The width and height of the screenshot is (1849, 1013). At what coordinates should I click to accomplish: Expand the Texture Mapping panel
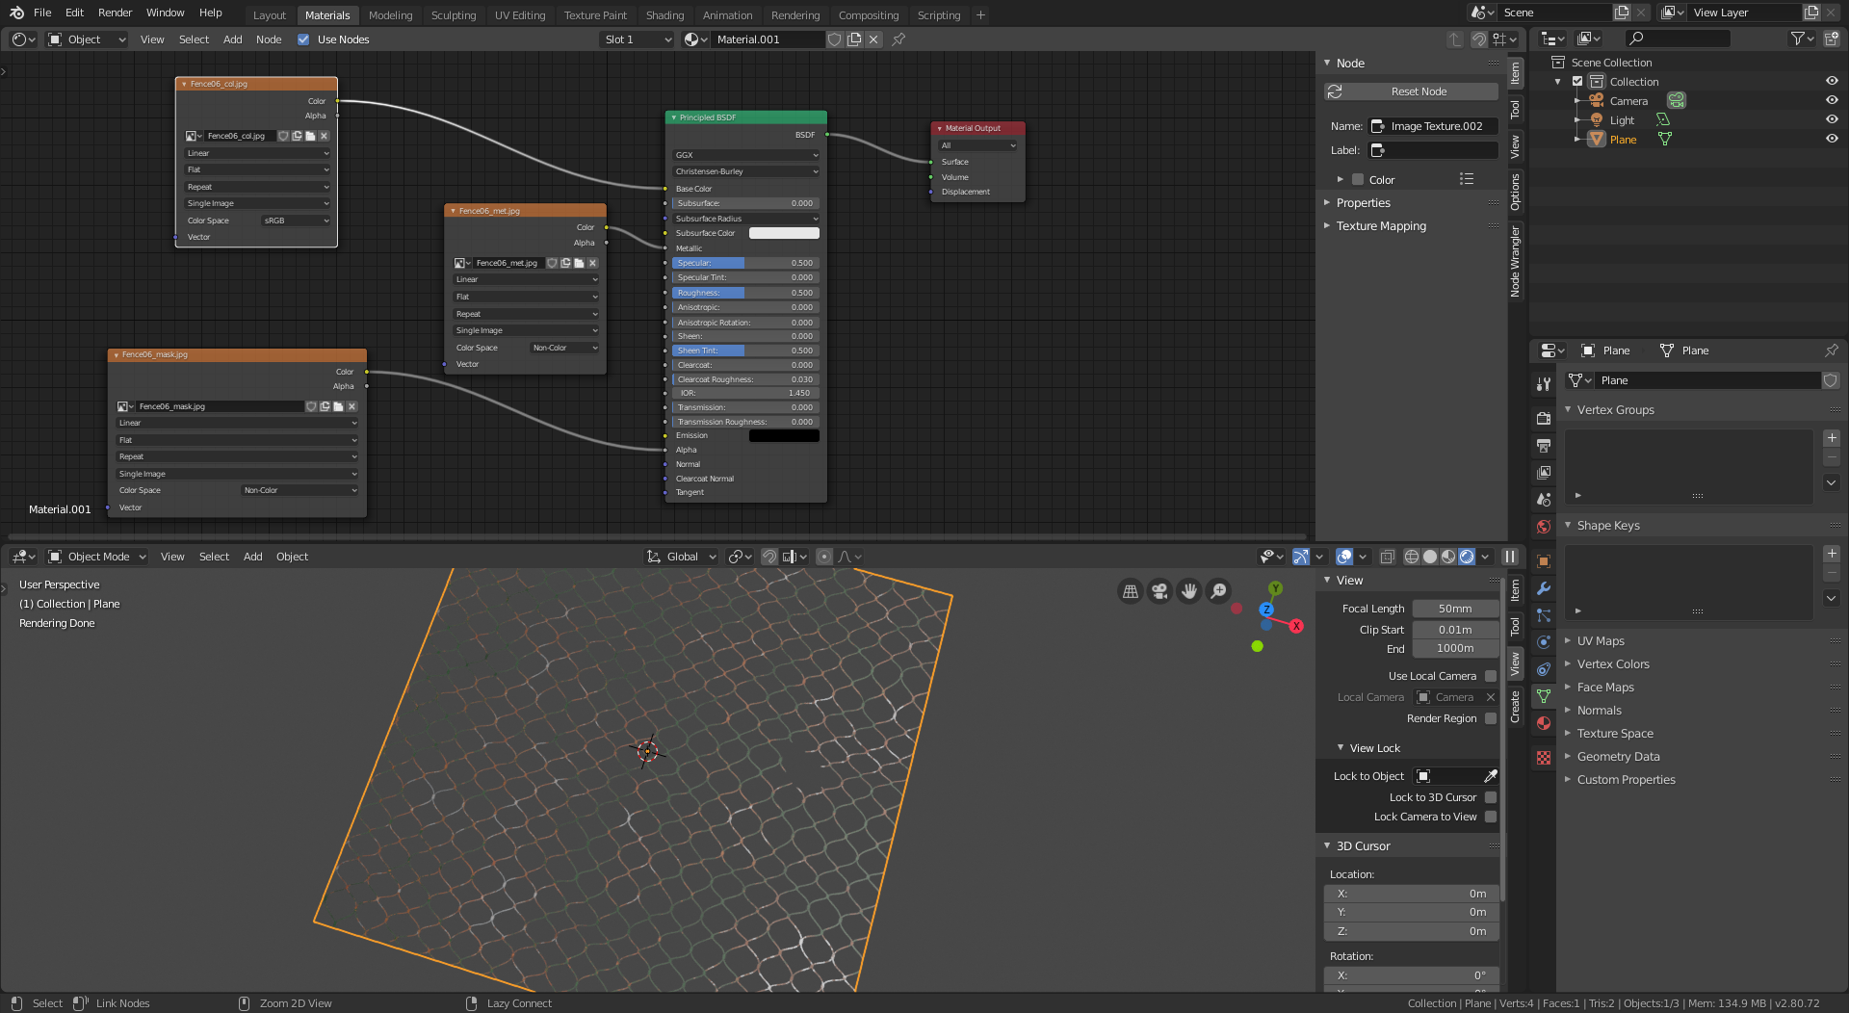point(1380,226)
